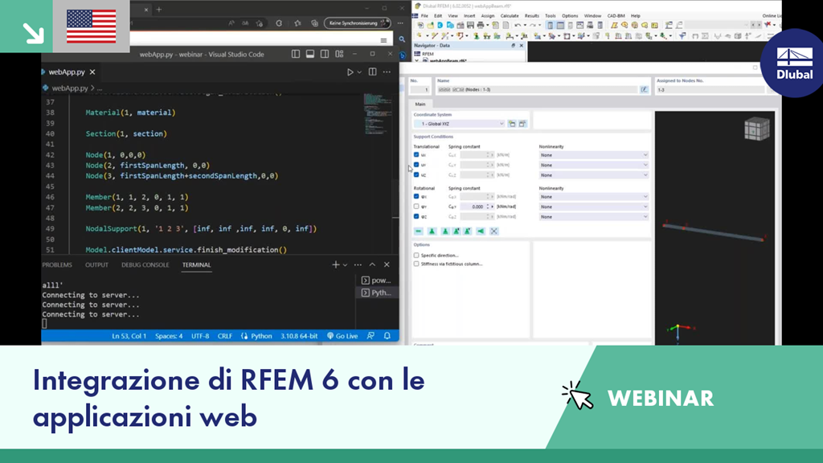This screenshot has width=823, height=463.
Task: Toggle VS Code panel layout icon
Action: tap(310, 54)
